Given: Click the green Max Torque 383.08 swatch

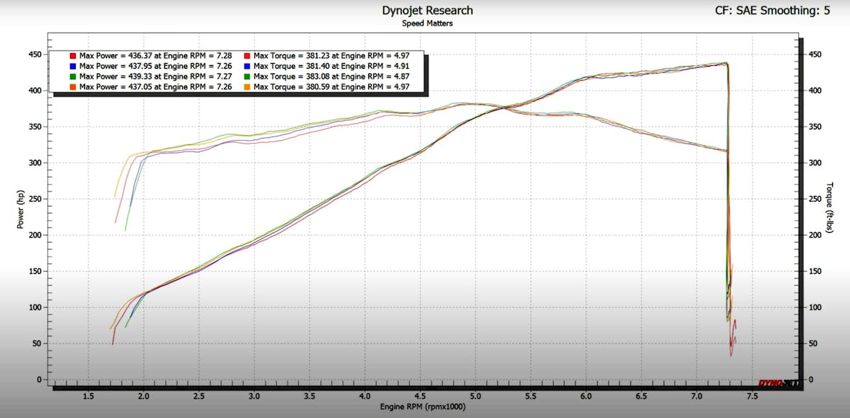Looking at the screenshot, I should point(246,76).
